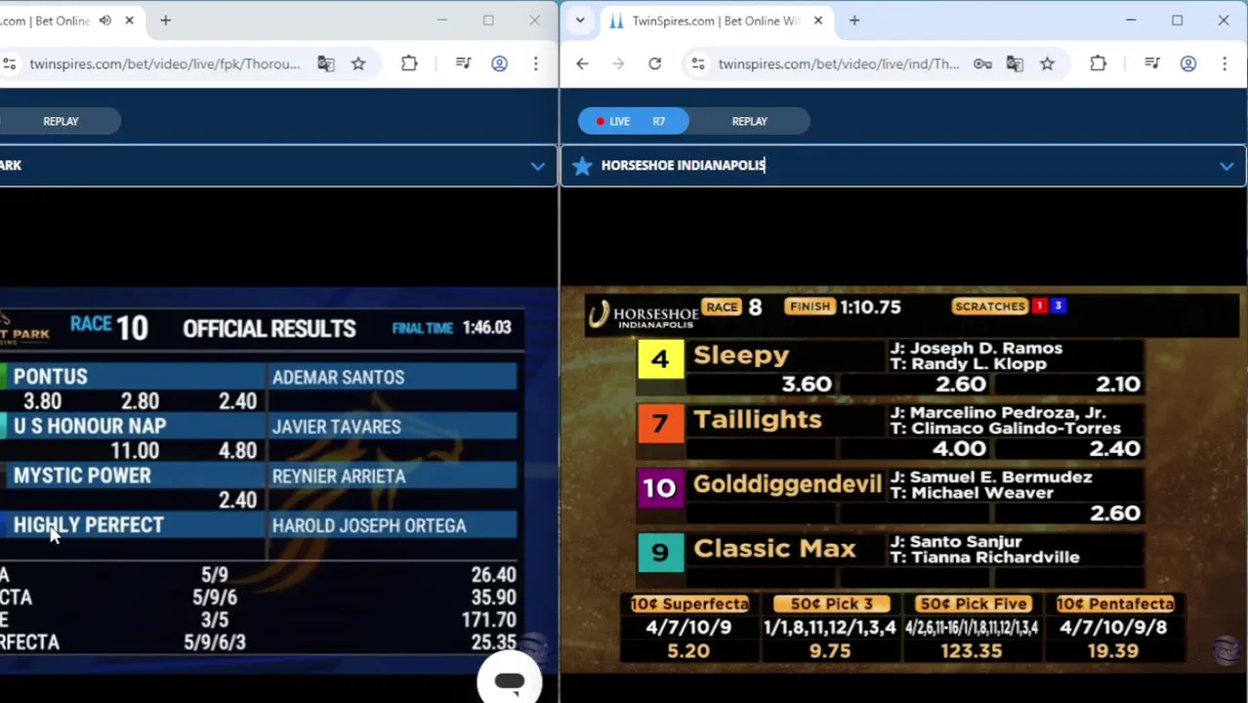The width and height of the screenshot is (1248, 703).
Task: Open extensions menu in left window
Action: pos(409,63)
